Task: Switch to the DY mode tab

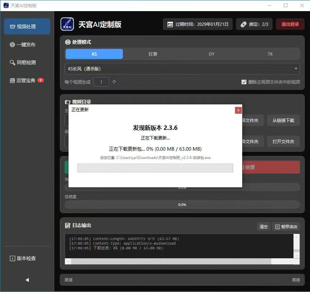Action: tap(212, 54)
